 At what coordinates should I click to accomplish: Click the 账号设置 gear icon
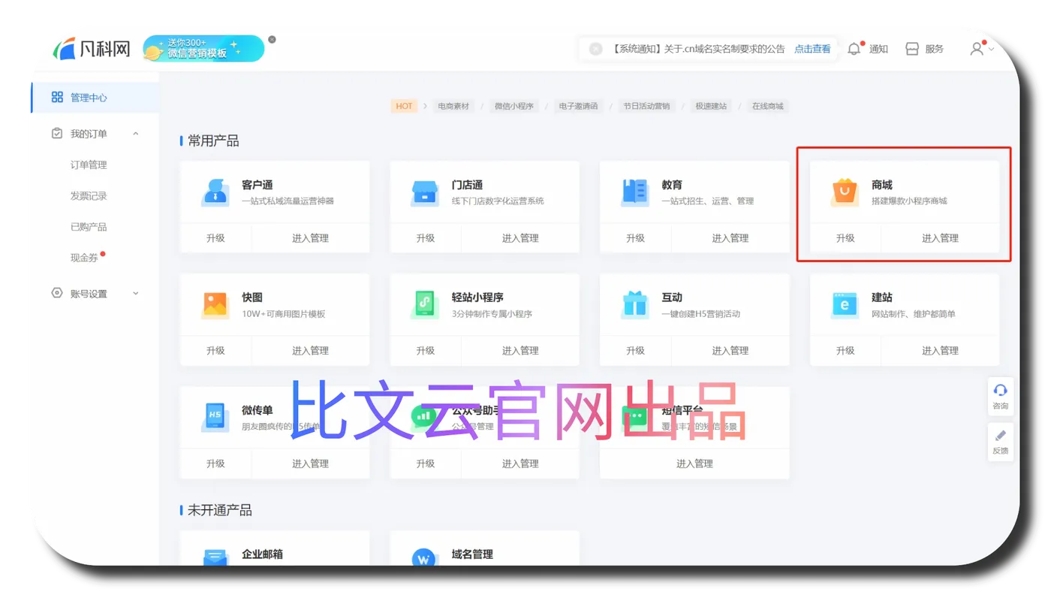pyautogui.click(x=56, y=293)
